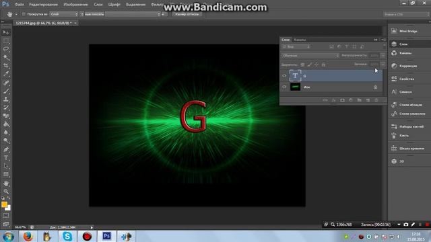Add a layer style with the fx icon
This screenshot has width=431, height=242.
click(334, 100)
